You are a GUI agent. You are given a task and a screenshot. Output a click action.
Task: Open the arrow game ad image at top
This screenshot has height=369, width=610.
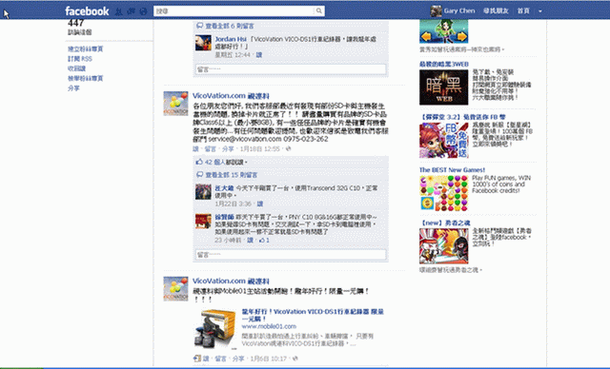[443, 31]
